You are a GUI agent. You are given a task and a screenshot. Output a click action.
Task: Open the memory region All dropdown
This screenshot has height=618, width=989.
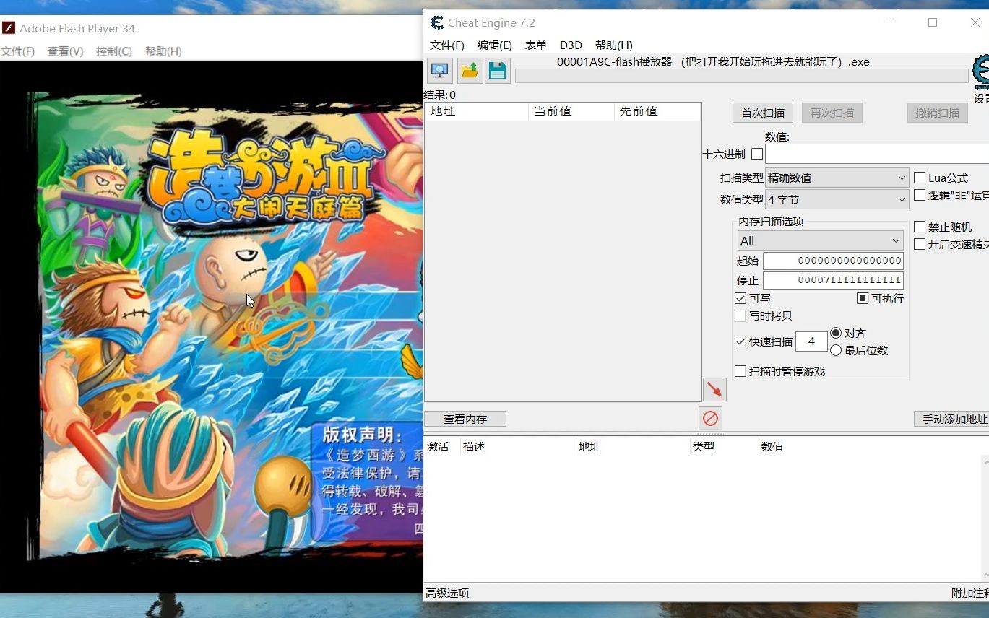point(820,240)
